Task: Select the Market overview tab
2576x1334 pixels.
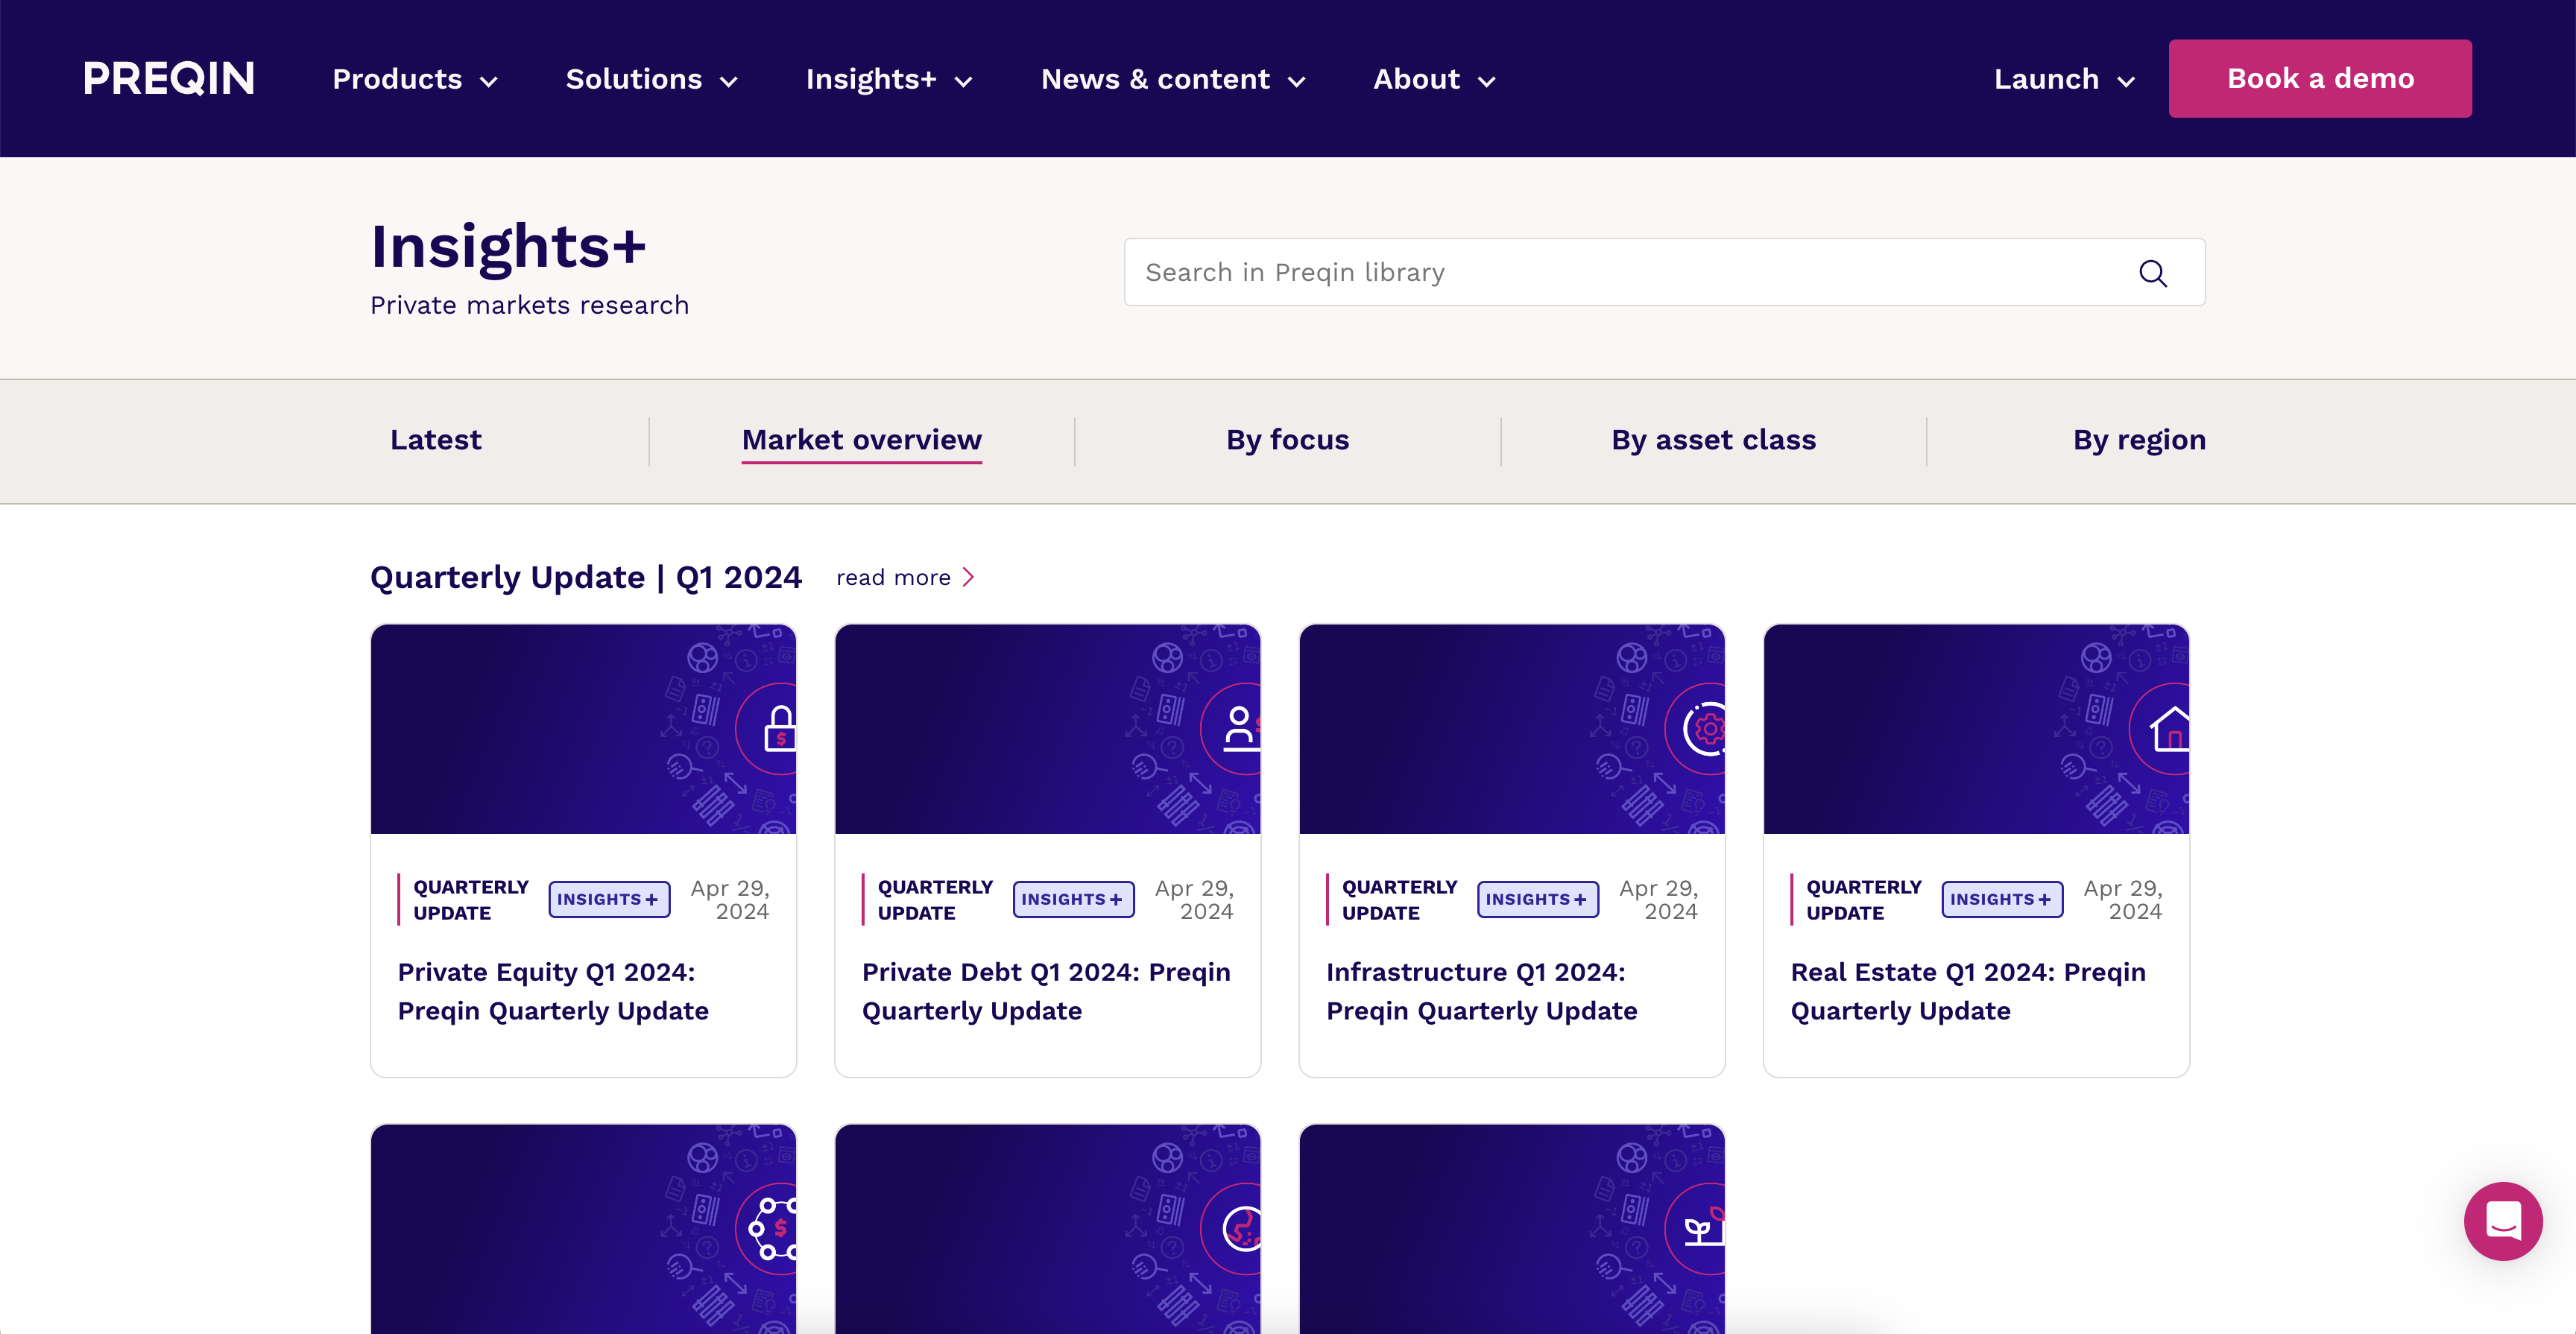Action: (861, 440)
